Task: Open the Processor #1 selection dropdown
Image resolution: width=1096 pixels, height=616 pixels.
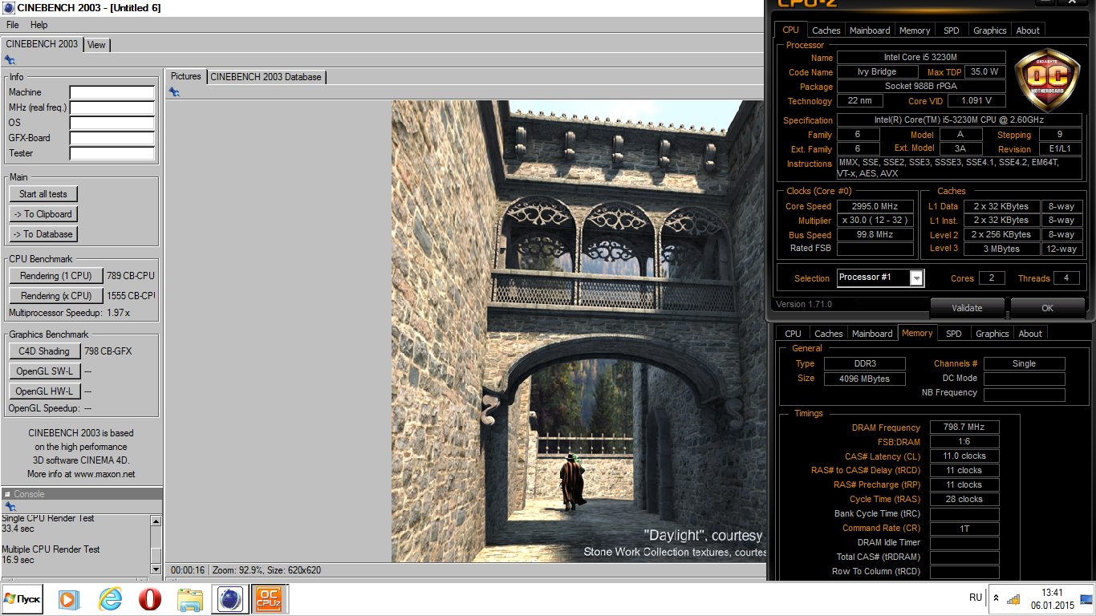Action: (x=916, y=278)
